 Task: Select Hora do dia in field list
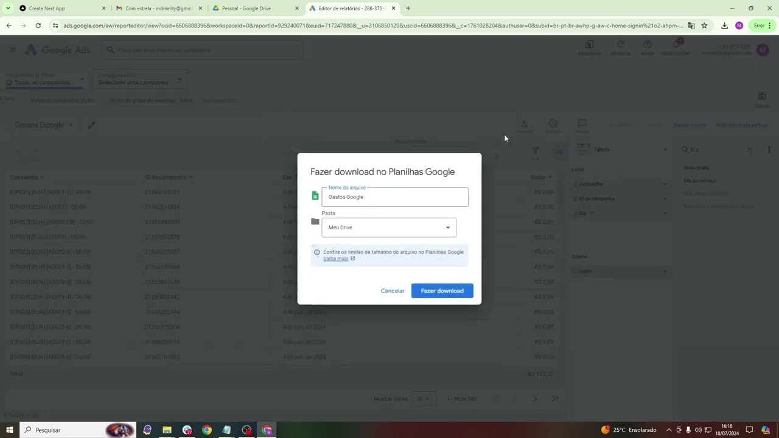(x=696, y=168)
